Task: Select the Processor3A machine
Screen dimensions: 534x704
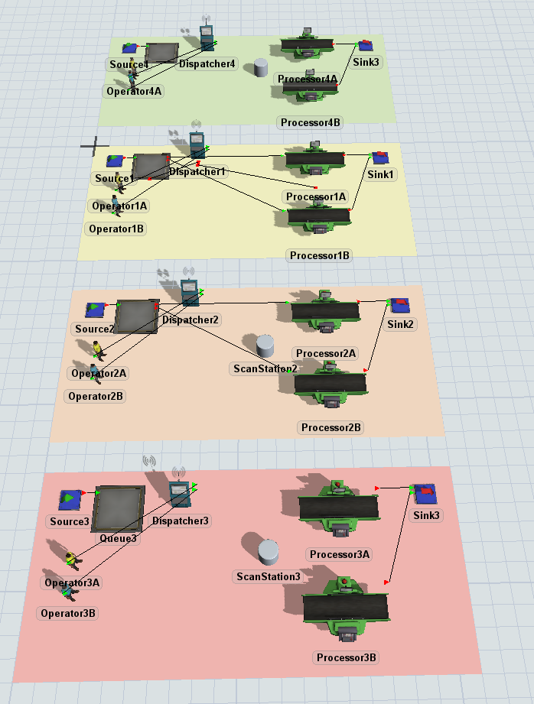Action: pyautogui.click(x=338, y=506)
